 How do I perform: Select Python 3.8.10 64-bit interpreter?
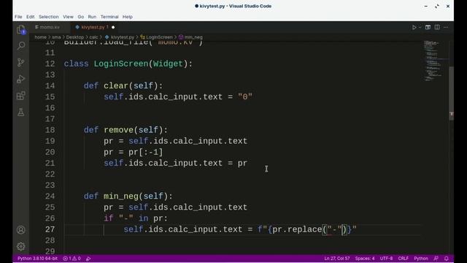(37, 259)
